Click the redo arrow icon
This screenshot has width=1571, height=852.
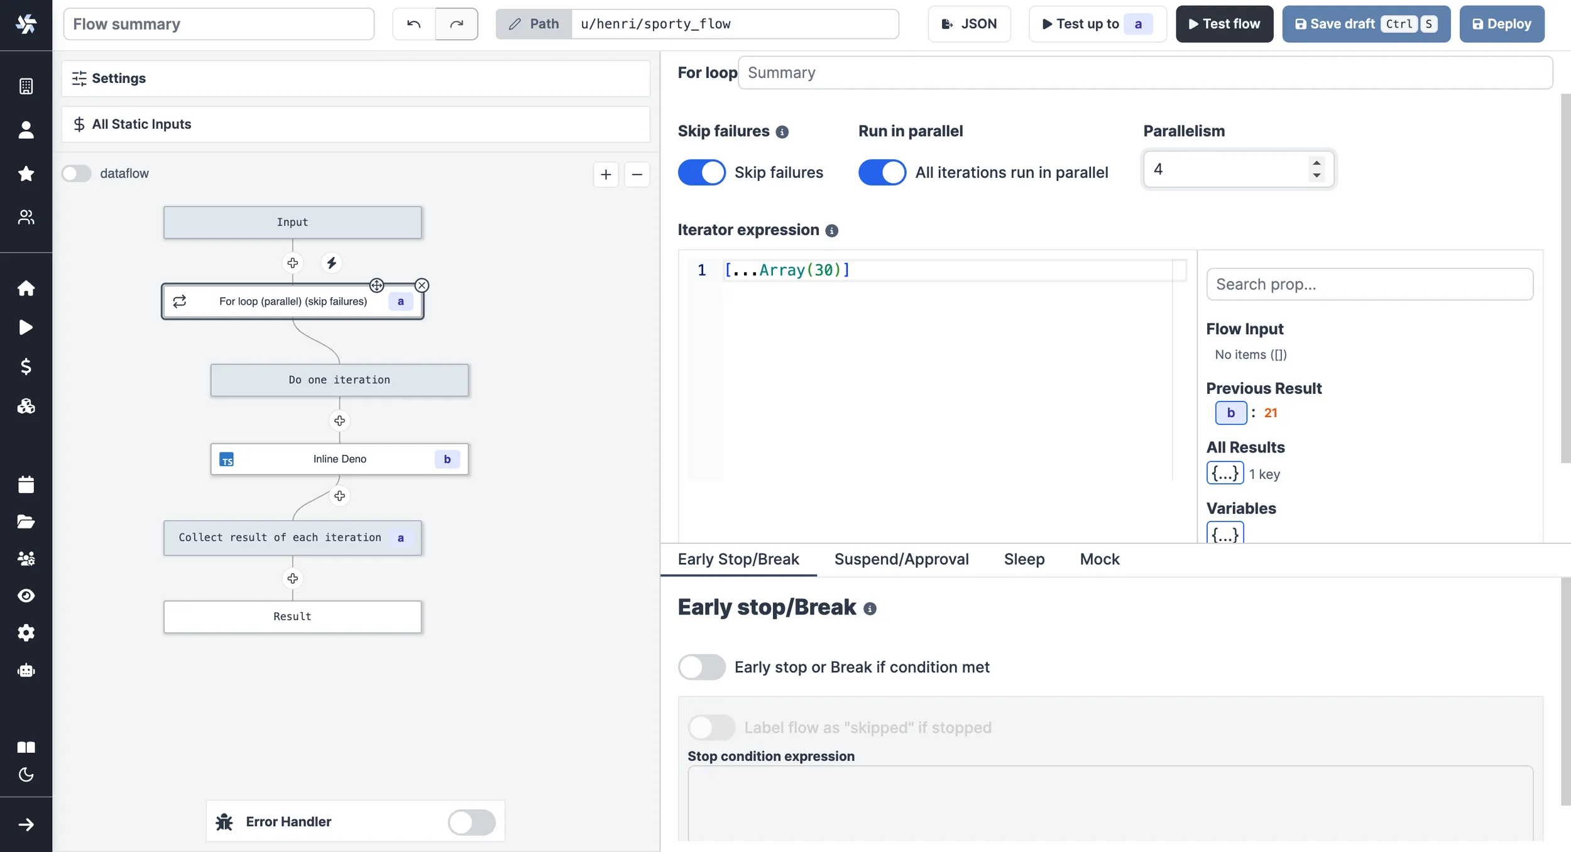[x=456, y=23]
